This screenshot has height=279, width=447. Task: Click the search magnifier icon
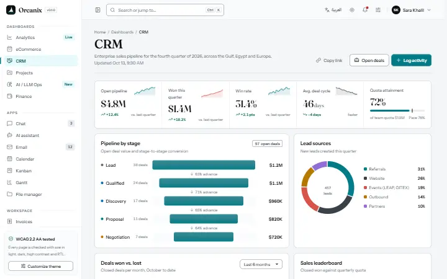tap(112, 10)
